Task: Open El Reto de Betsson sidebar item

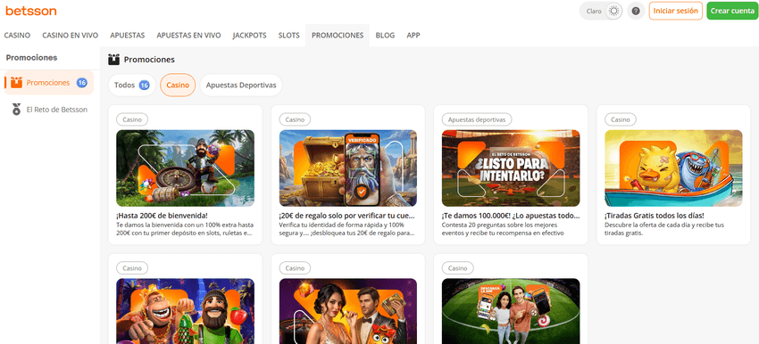Action: (49, 110)
